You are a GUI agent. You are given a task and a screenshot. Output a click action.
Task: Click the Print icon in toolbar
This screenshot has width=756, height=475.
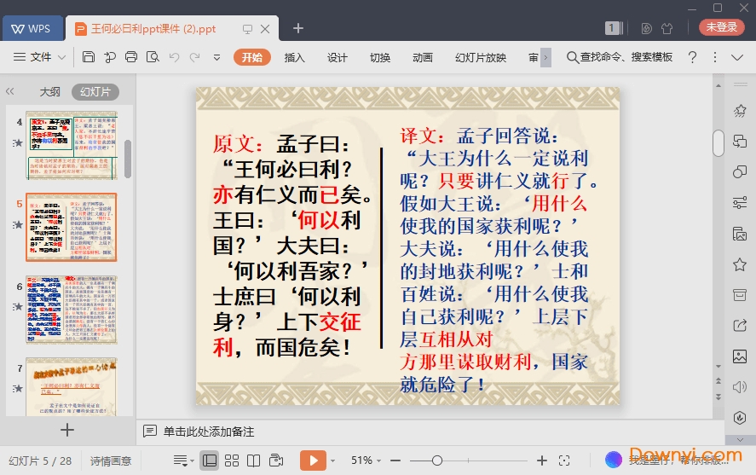click(131, 57)
